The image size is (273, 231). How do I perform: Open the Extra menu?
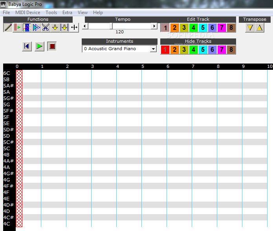coord(68,13)
